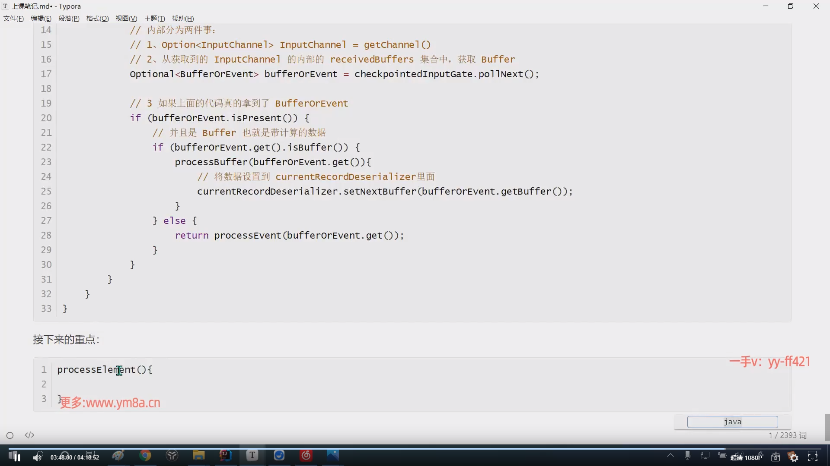
Task: Seek on the video progress bar
Action: click(415, 449)
